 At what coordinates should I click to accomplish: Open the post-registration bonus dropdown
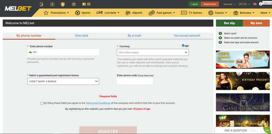coord(63,81)
